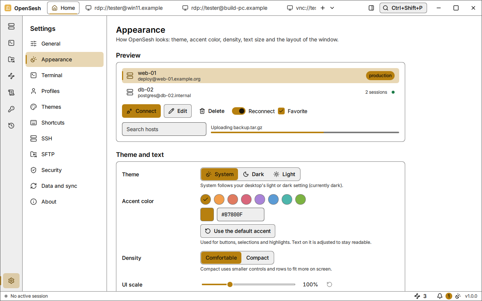This screenshot has height=301, width=482.
Task: Select the Light theme option
Action: click(284, 174)
